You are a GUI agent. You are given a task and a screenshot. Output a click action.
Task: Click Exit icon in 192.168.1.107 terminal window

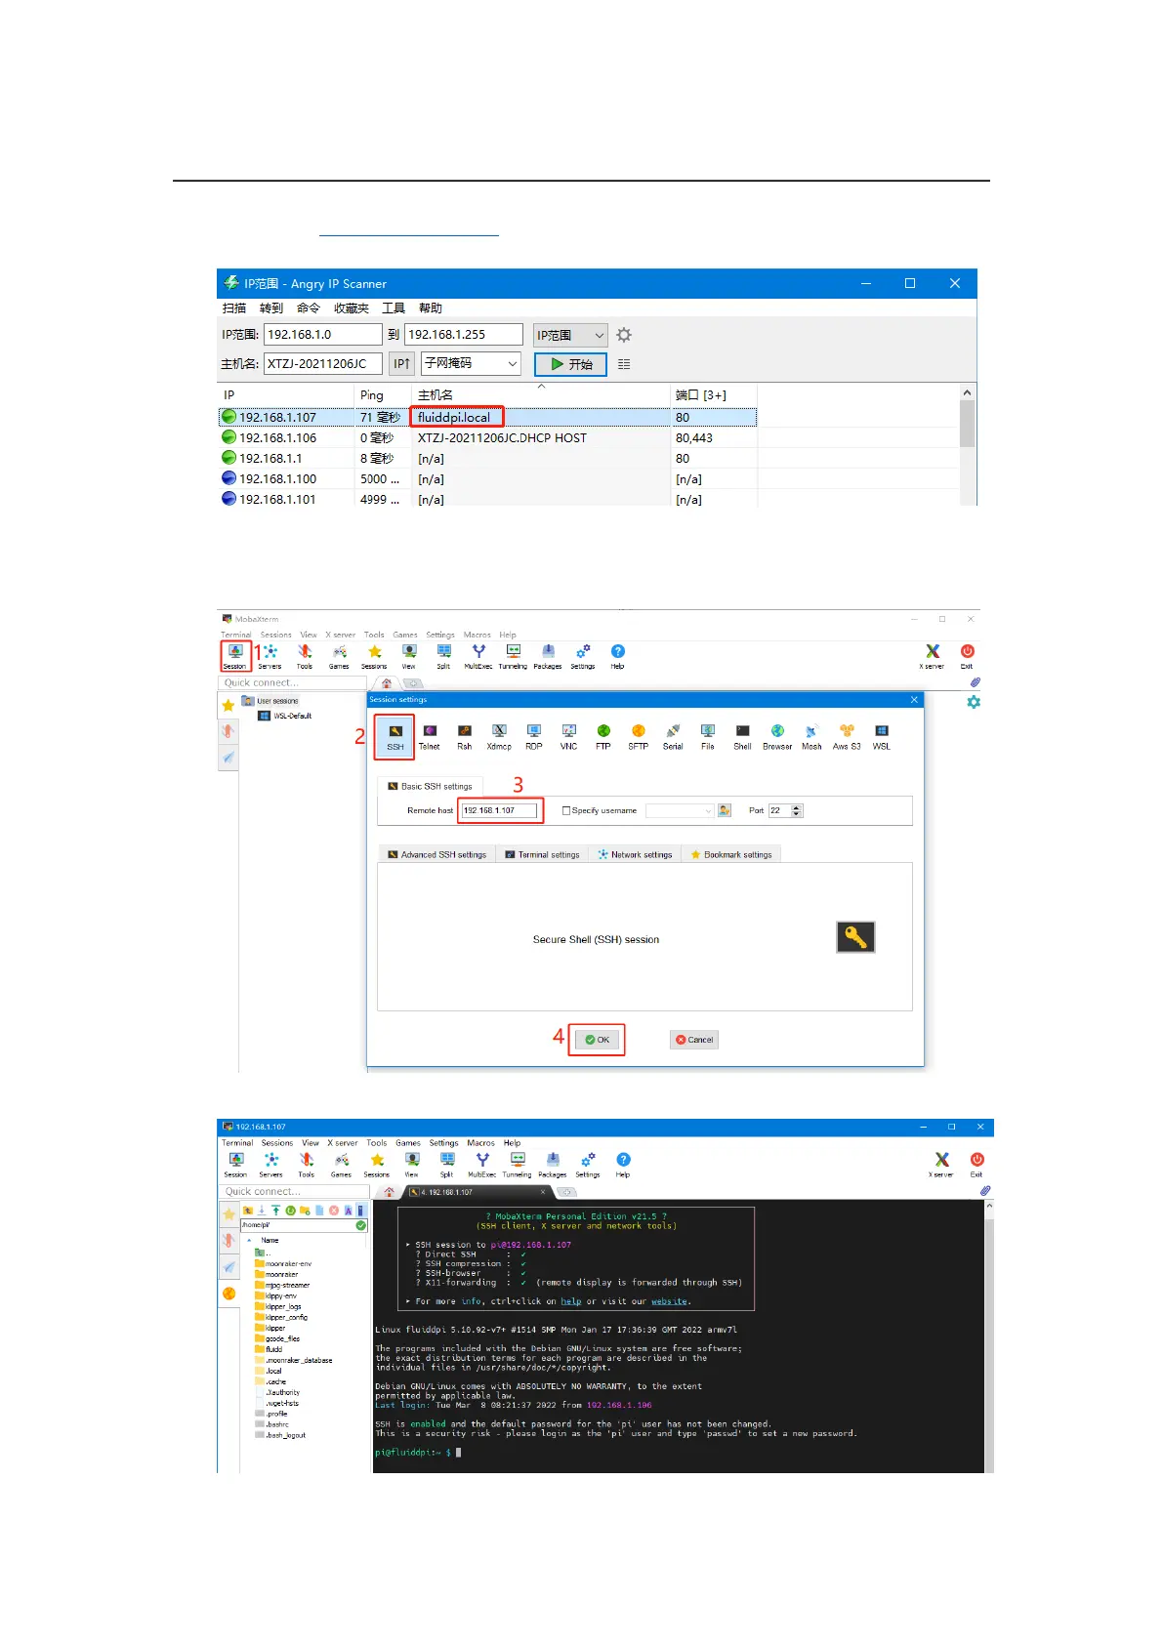(976, 1164)
